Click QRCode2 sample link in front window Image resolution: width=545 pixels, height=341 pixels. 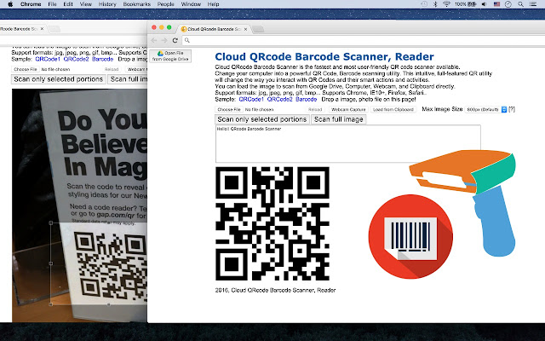click(280, 99)
